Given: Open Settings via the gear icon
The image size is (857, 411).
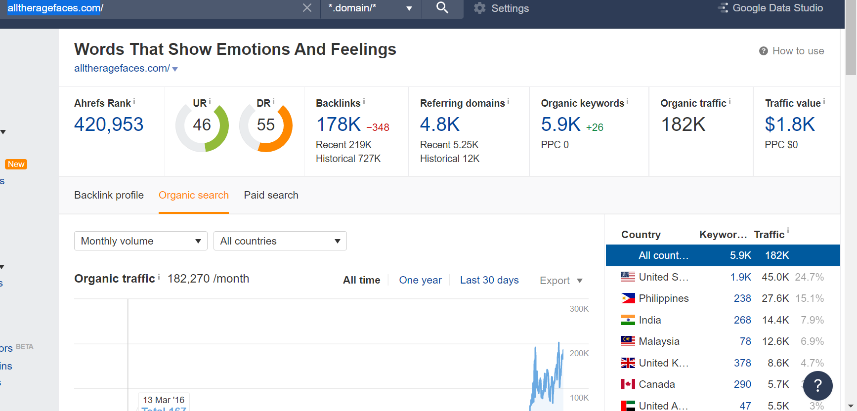Looking at the screenshot, I should (479, 8).
